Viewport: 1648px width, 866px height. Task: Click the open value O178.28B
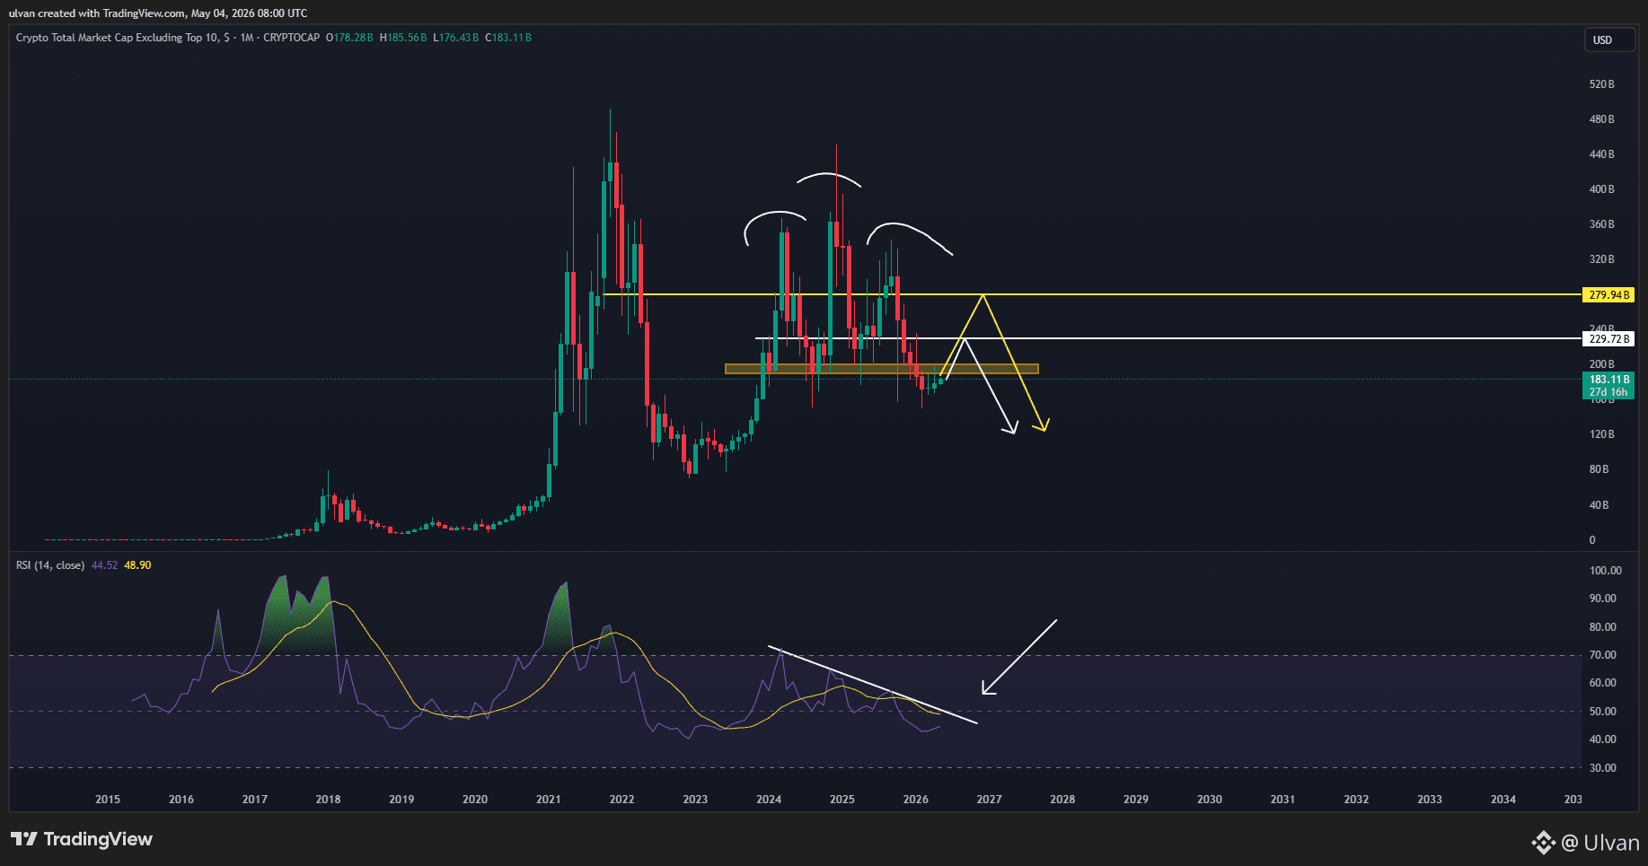(349, 38)
